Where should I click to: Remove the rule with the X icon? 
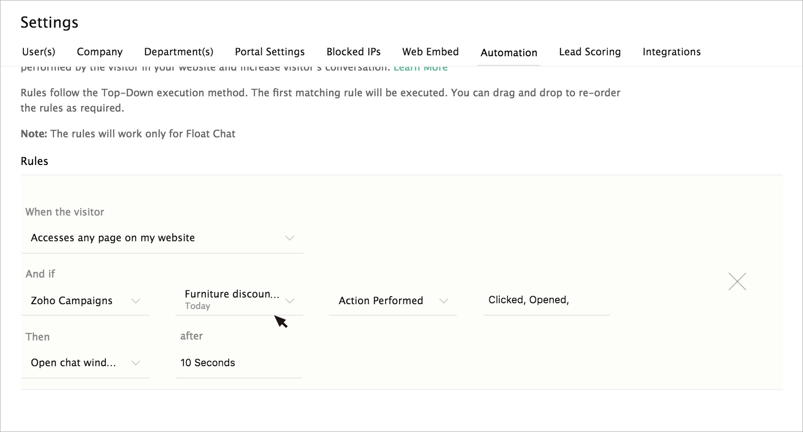(737, 281)
